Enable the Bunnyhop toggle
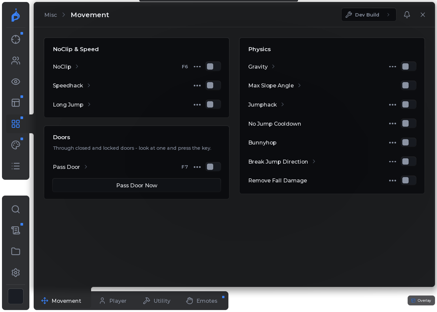This screenshot has height=312, width=437. pyautogui.click(x=409, y=142)
